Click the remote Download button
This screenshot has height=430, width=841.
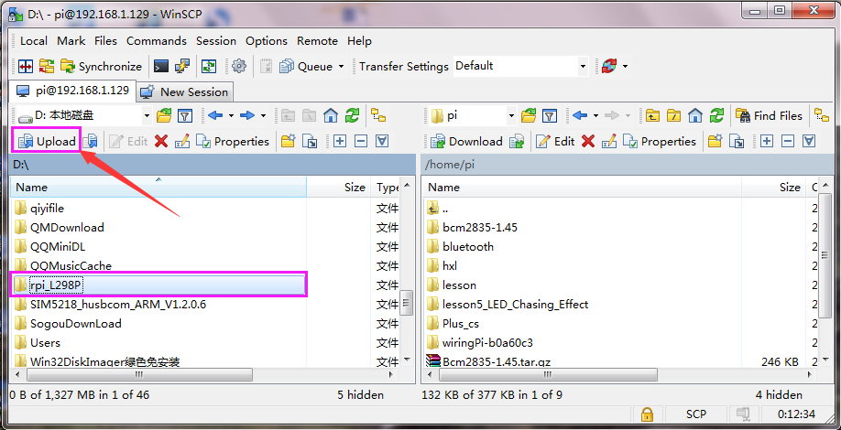tap(467, 142)
